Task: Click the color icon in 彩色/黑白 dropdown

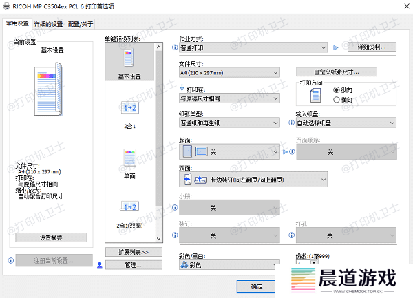Action: (184, 264)
